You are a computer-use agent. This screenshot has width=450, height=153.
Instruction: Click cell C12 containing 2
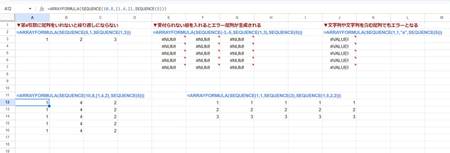click(x=100, y=102)
